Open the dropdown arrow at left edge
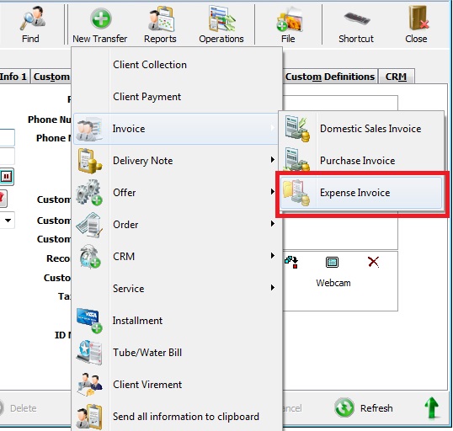This screenshot has width=453, height=431. [x=8, y=221]
